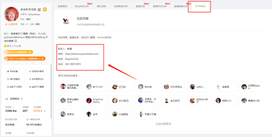Click the WeChat ID StephenYuk text
The width and height of the screenshot is (272, 137).
pyautogui.click(x=71, y=59)
